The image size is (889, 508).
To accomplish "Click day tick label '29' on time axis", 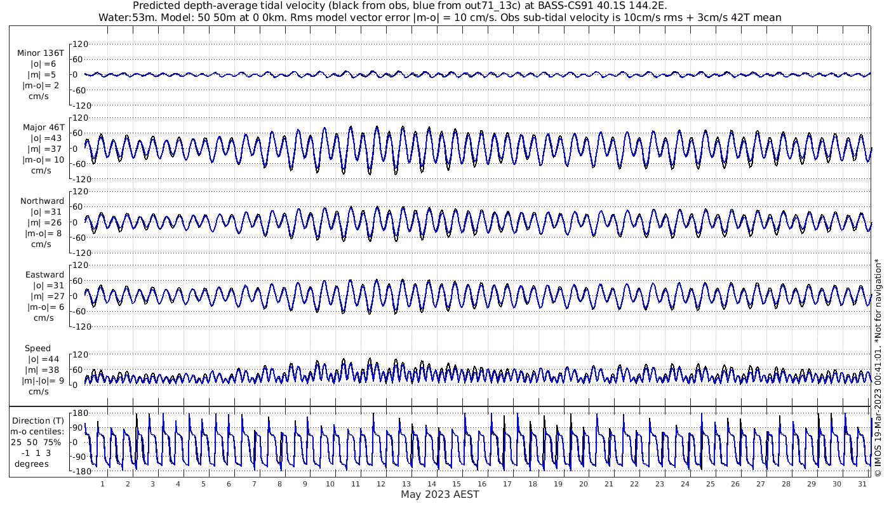I will 812,484.
